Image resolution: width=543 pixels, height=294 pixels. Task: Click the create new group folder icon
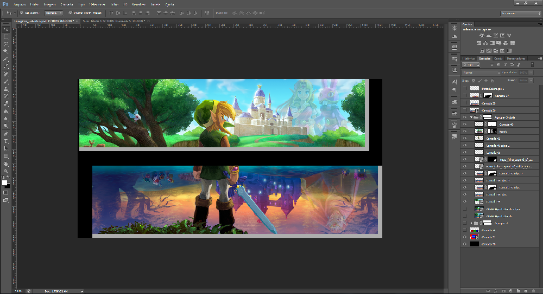point(519,291)
